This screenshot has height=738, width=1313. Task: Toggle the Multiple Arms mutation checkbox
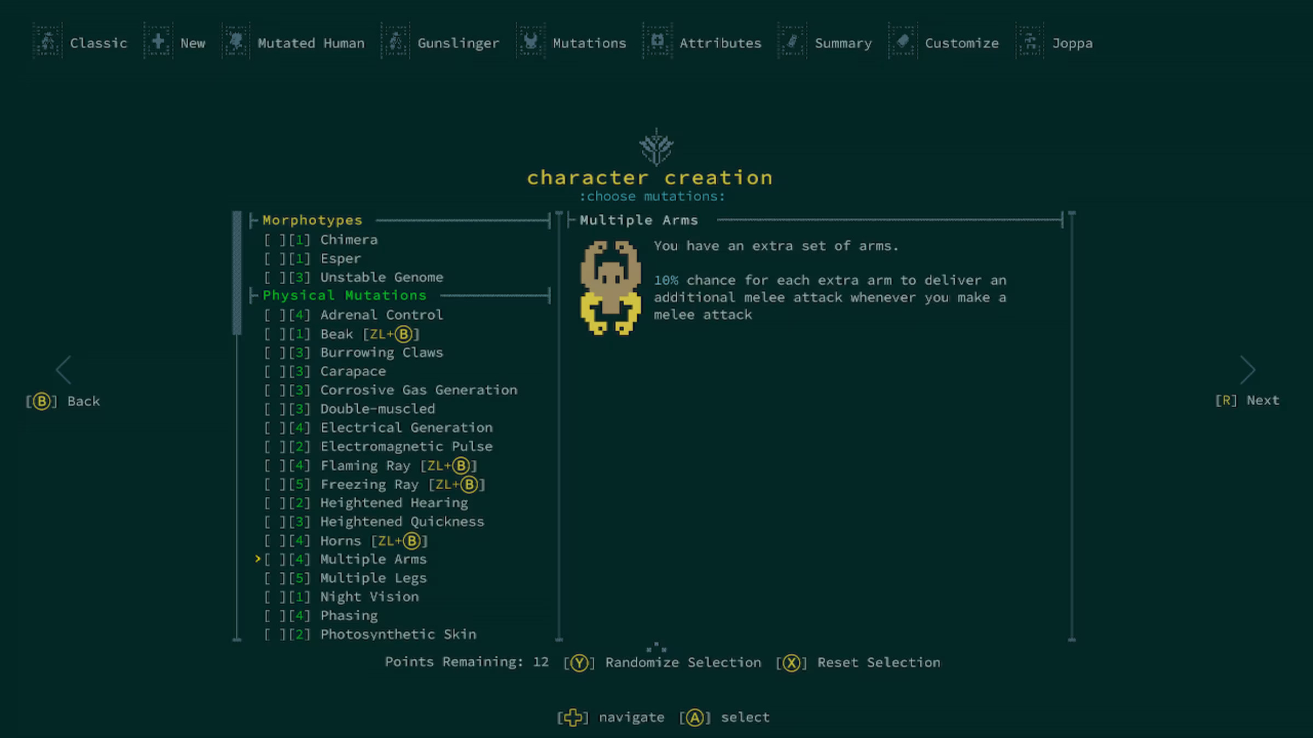[x=275, y=559]
